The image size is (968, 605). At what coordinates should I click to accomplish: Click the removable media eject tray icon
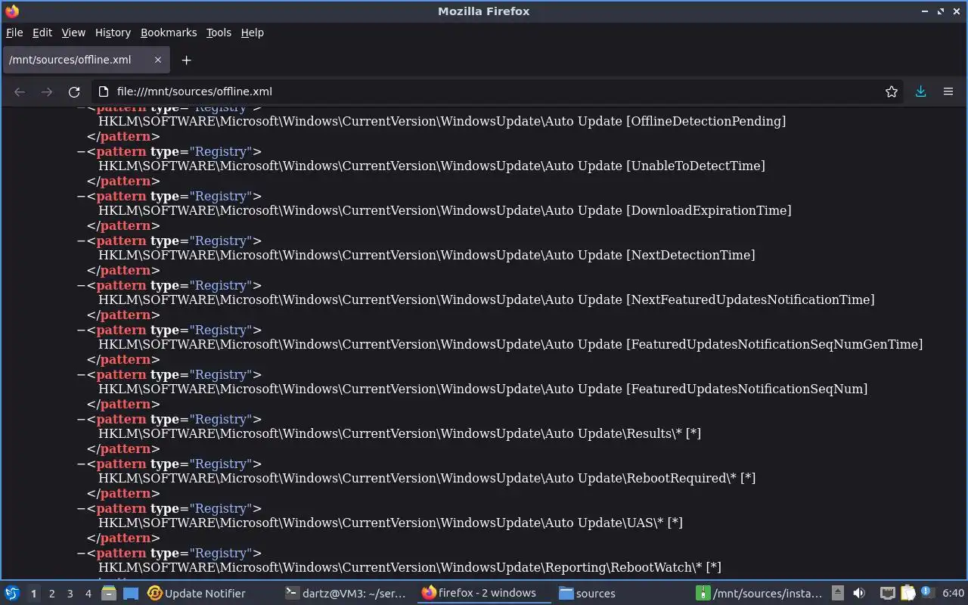(838, 593)
